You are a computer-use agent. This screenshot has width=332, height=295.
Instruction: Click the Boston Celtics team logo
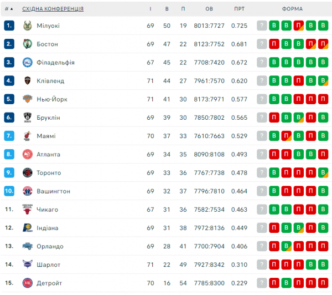(28, 44)
